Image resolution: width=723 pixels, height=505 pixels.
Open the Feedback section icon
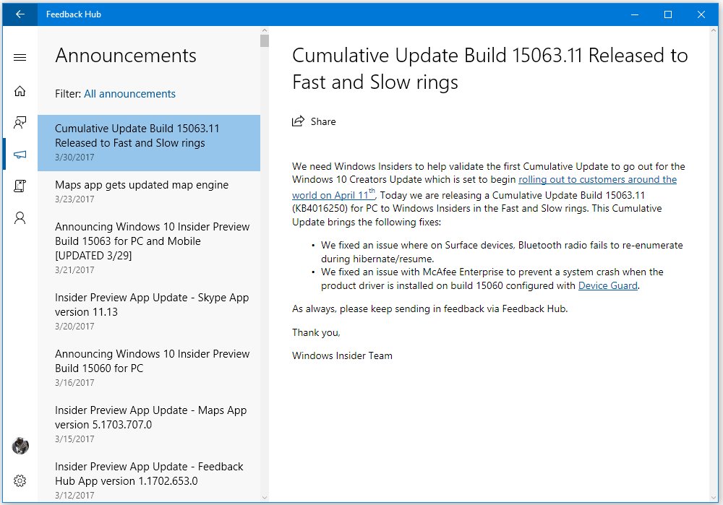[x=20, y=123]
